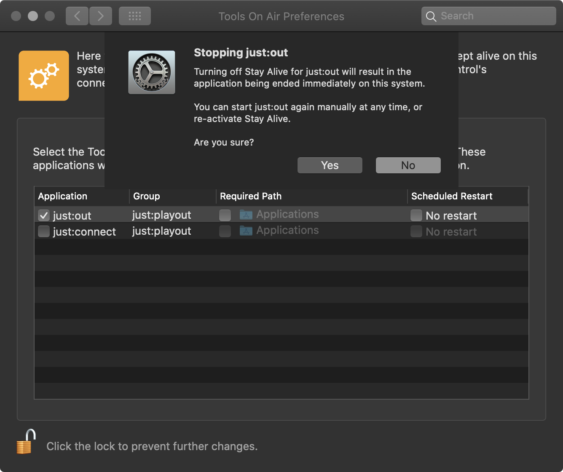This screenshot has width=563, height=472.
Task: Uncheck the just:out Stay Alive checkbox
Action: pos(44,215)
